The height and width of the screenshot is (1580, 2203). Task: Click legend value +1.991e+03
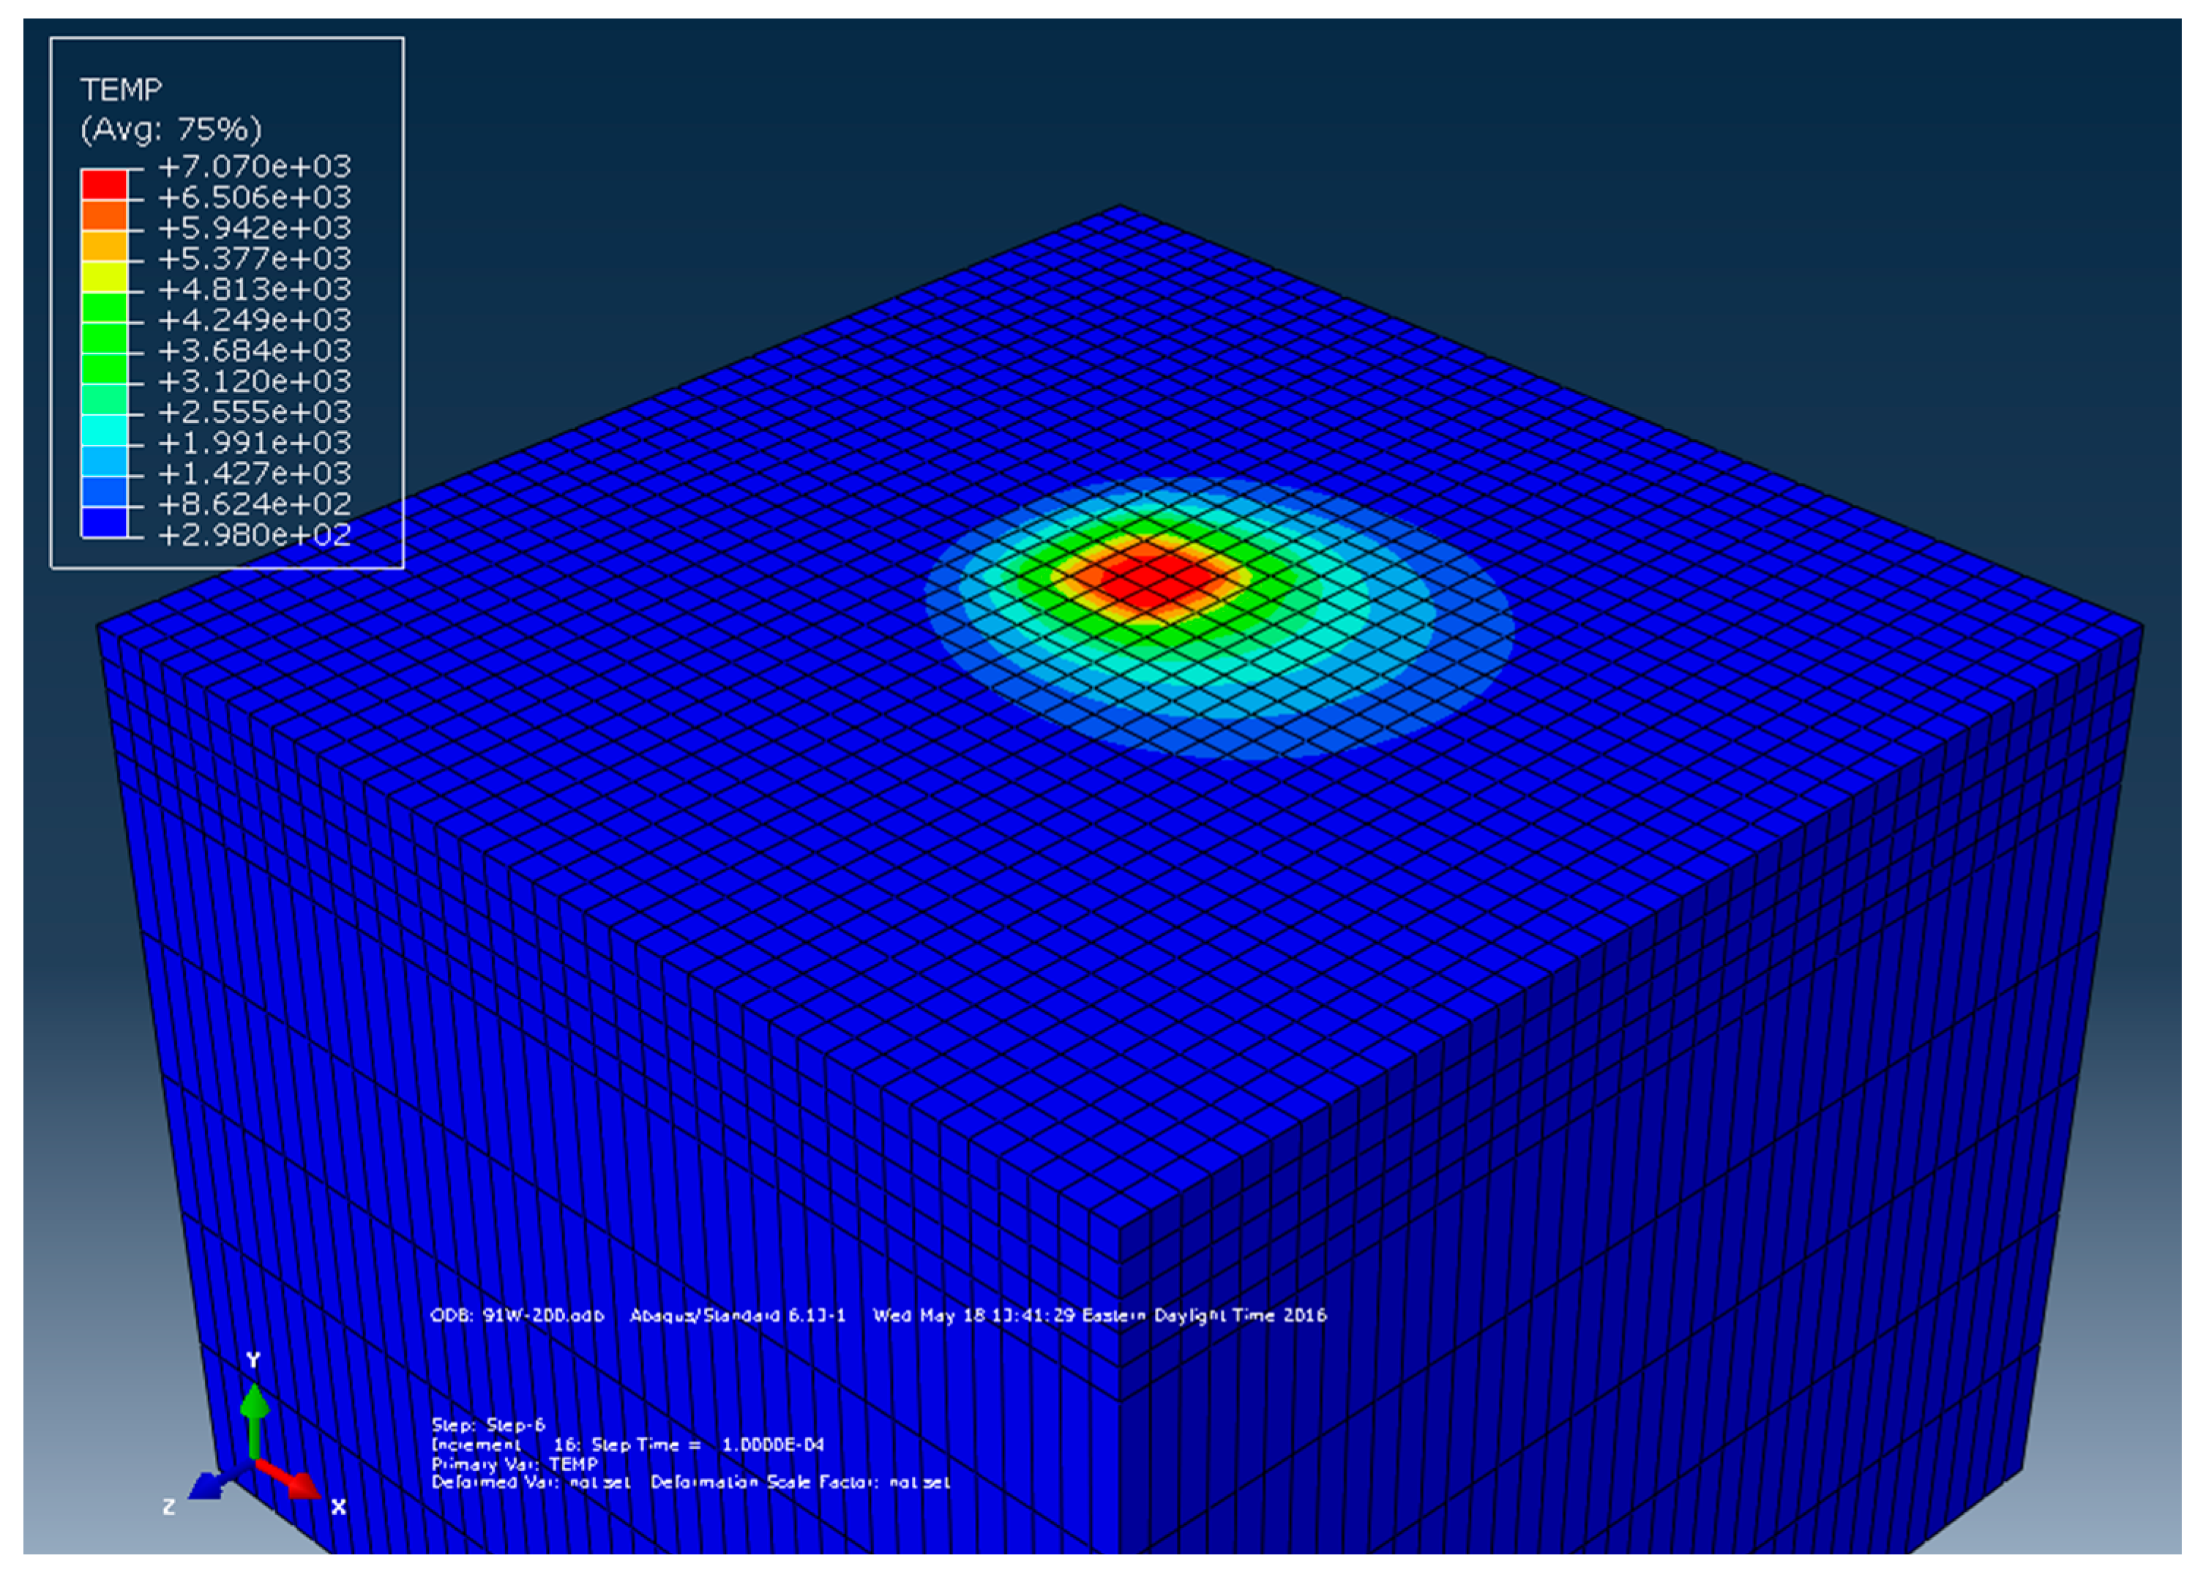click(255, 443)
